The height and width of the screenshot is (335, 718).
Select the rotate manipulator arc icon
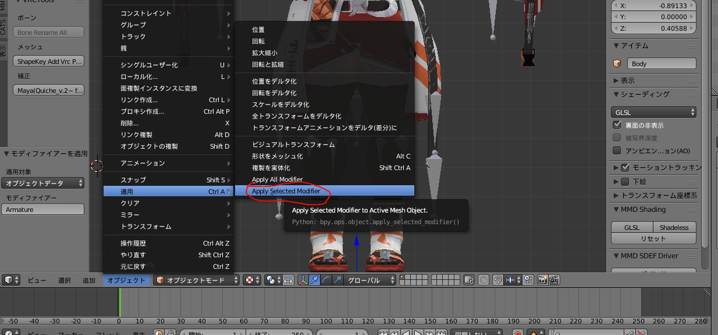click(x=325, y=280)
